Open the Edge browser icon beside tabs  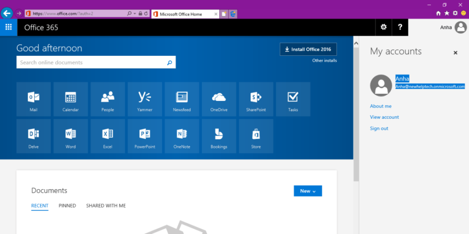tap(233, 14)
